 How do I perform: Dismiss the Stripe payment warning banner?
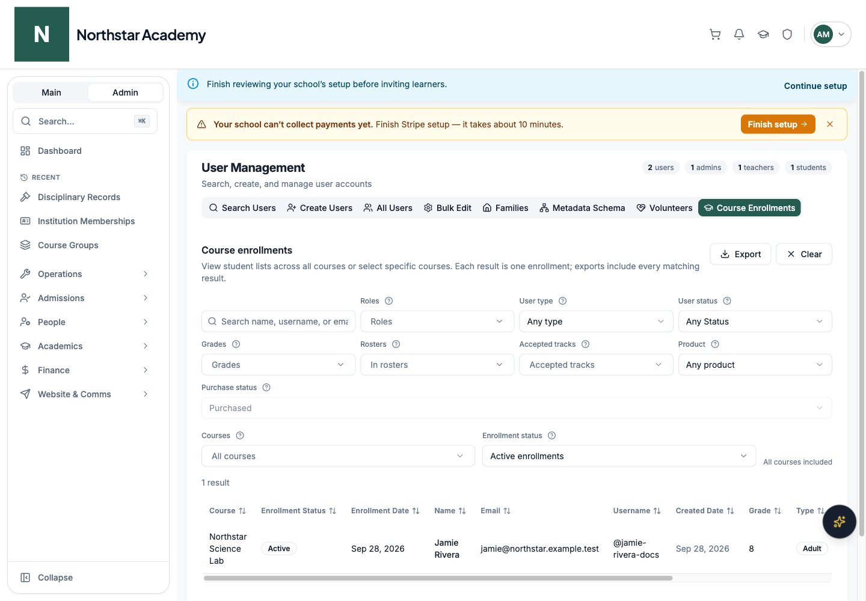tap(830, 124)
